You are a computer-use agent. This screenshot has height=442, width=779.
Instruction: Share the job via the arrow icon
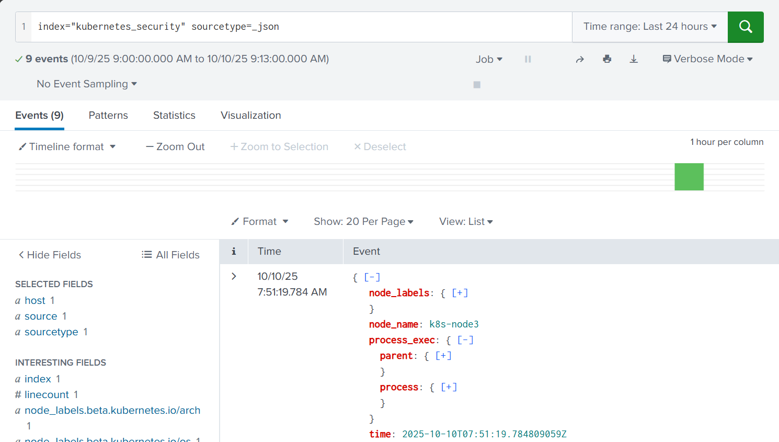pos(580,59)
